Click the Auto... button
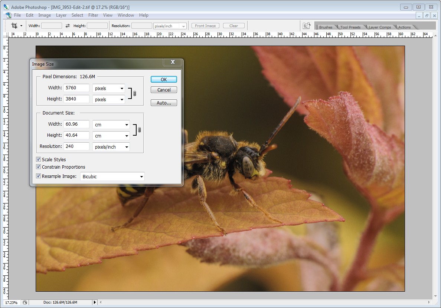441x308 pixels. (164, 103)
